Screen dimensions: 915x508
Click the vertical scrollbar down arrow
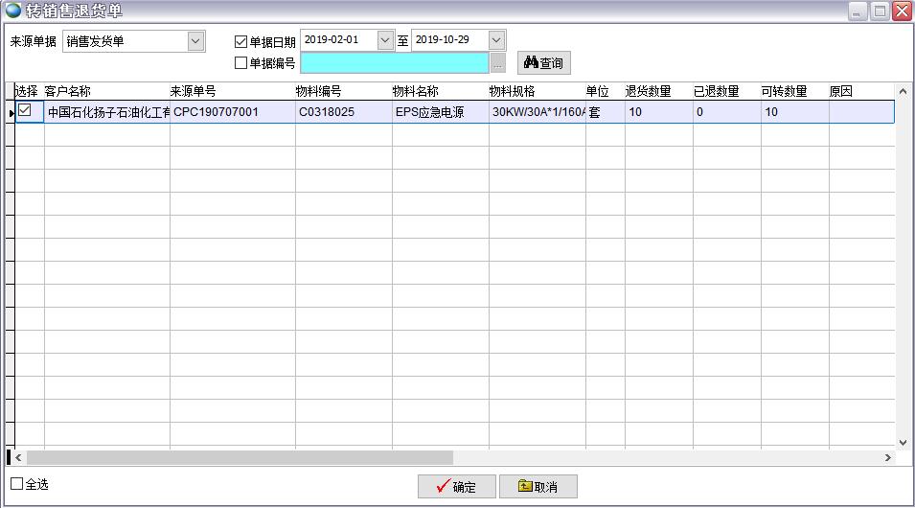pos(903,442)
